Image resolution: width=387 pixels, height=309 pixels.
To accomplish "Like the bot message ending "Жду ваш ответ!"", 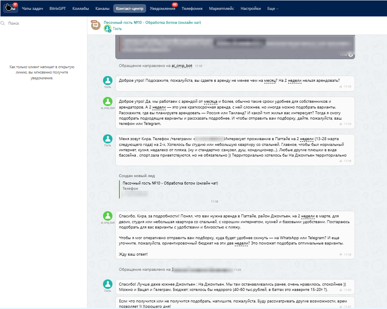I will click(x=341, y=254).
